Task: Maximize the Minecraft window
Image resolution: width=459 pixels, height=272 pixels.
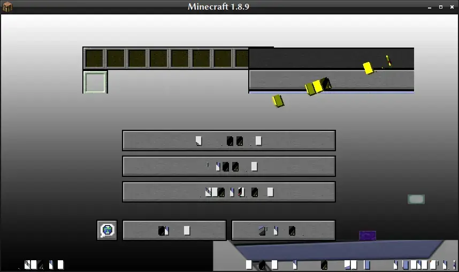Action: point(441,7)
